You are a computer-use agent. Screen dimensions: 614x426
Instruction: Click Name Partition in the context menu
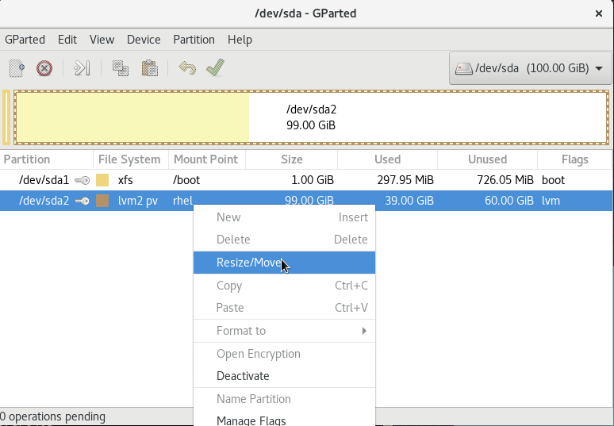coord(284,399)
